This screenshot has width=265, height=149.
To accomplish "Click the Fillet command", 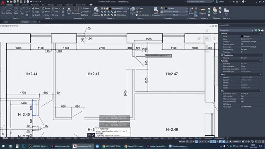I will click(55, 12).
